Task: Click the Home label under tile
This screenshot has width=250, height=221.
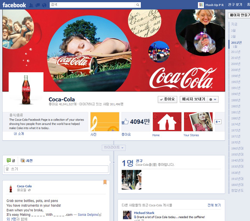Action: coord(156,135)
